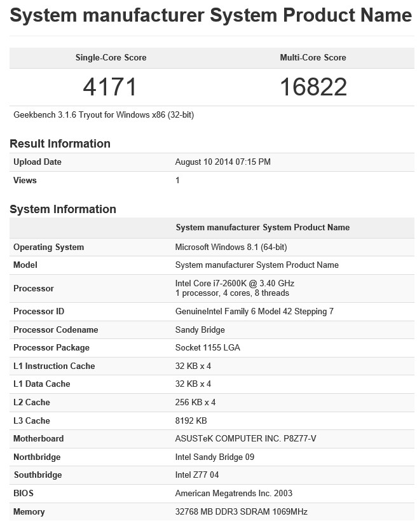Click the L1 Instruction Cache label
Viewport: 417px width, 521px height.
pyautogui.click(x=54, y=366)
